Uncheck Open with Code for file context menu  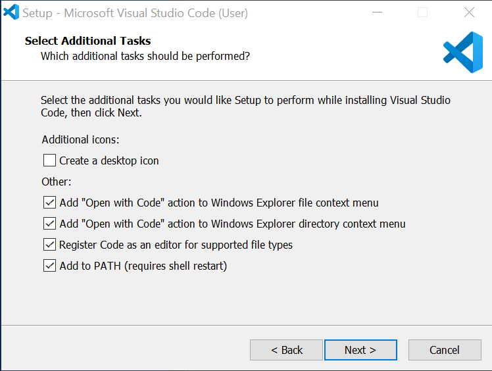pos(50,203)
